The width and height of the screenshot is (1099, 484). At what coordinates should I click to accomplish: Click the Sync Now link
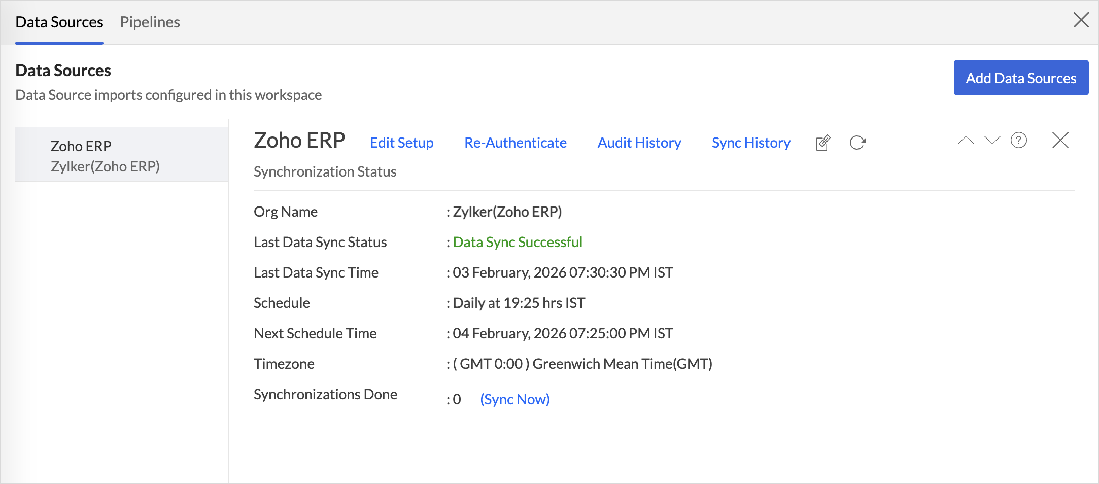(x=514, y=400)
